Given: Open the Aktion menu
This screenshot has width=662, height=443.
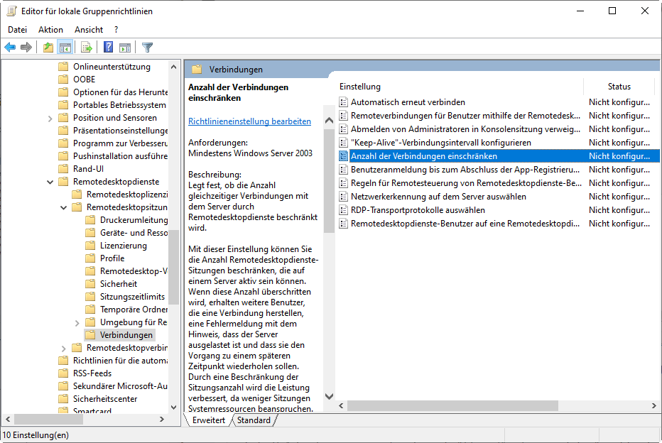Looking at the screenshot, I should 50,30.
